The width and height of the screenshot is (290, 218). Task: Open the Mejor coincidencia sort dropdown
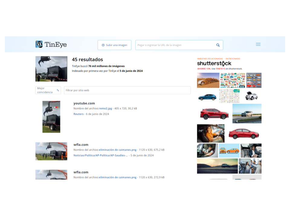[48, 90]
